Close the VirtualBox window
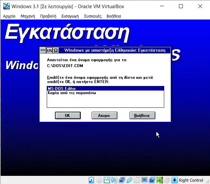Image resolution: width=210 pixels, height=184 pixels. [x=200, y=6]
